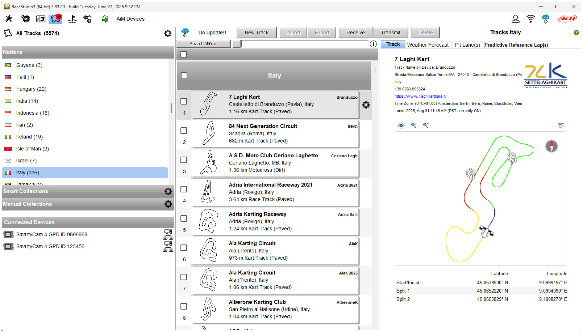This screenshot has width=583, height=332.
Task: Switch to Weather Forecast tab
Action: point(428,45)
